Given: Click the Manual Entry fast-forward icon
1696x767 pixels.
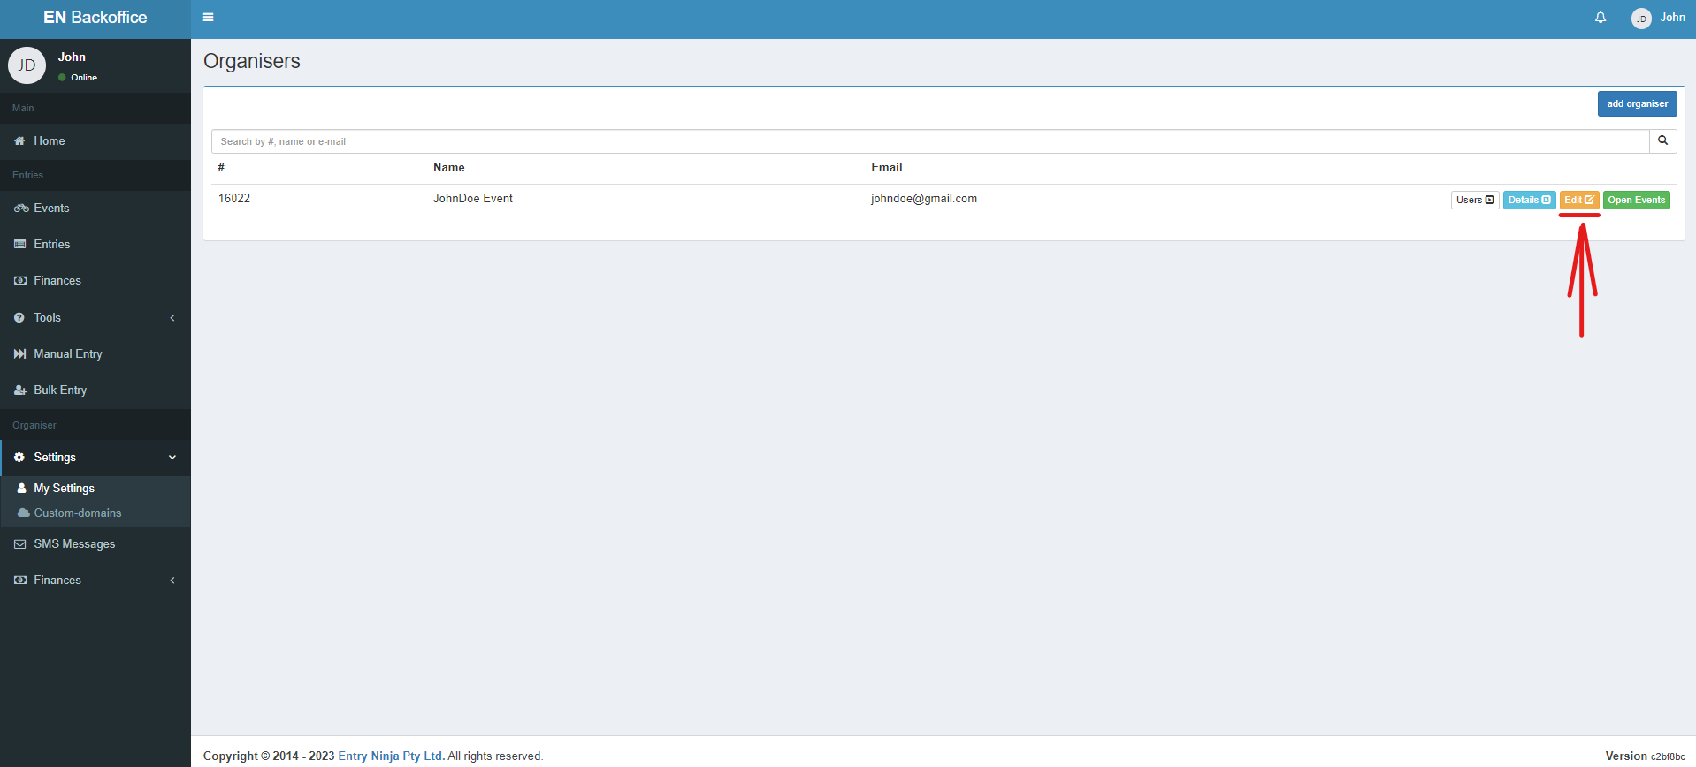Looking at the screenshot, I should pyautogui.click(x=20, y=354).
